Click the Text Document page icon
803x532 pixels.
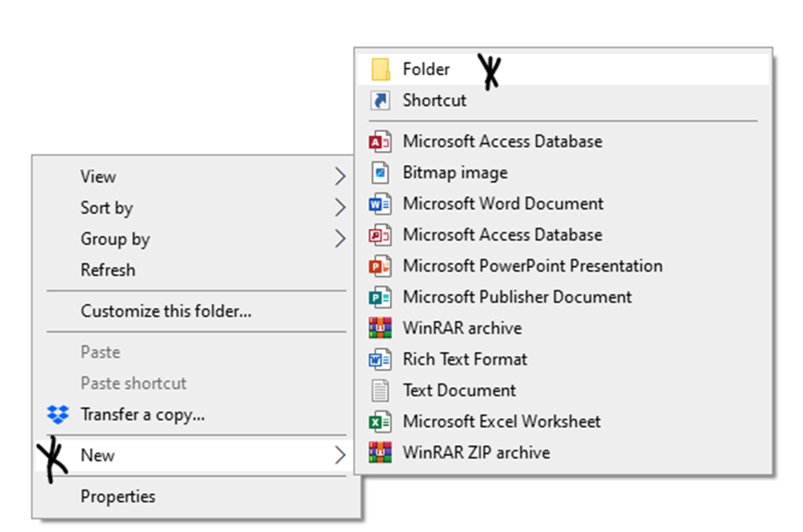(380, 391)
